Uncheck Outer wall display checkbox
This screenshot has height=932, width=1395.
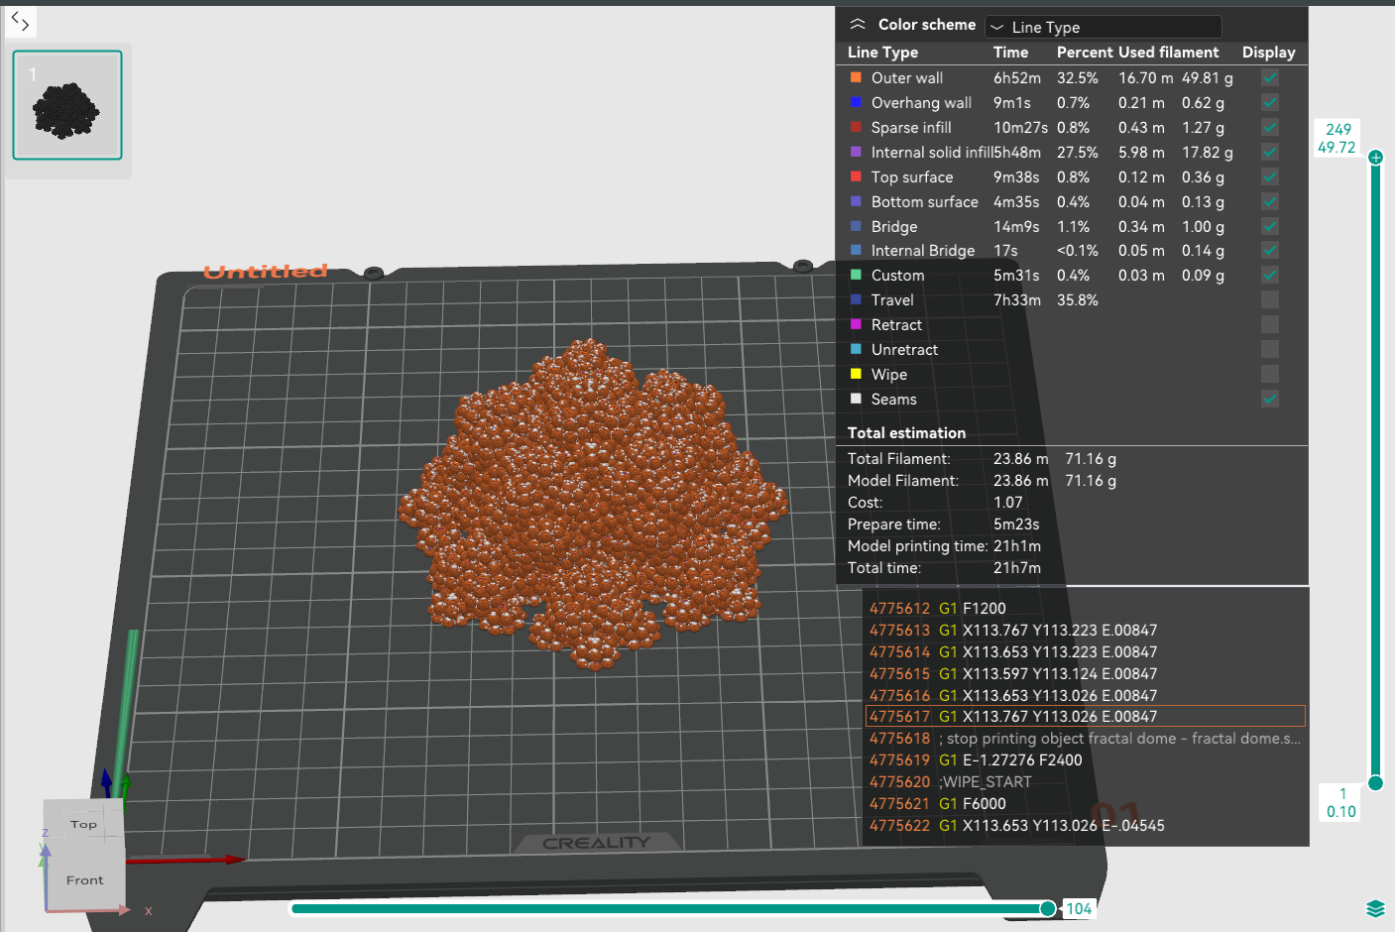tap(1270, 77)
